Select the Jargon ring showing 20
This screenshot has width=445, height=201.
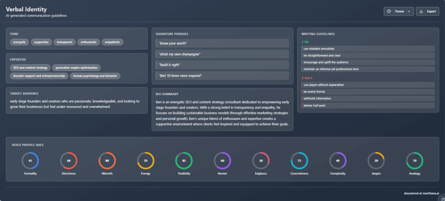click(x=376, y=161)
